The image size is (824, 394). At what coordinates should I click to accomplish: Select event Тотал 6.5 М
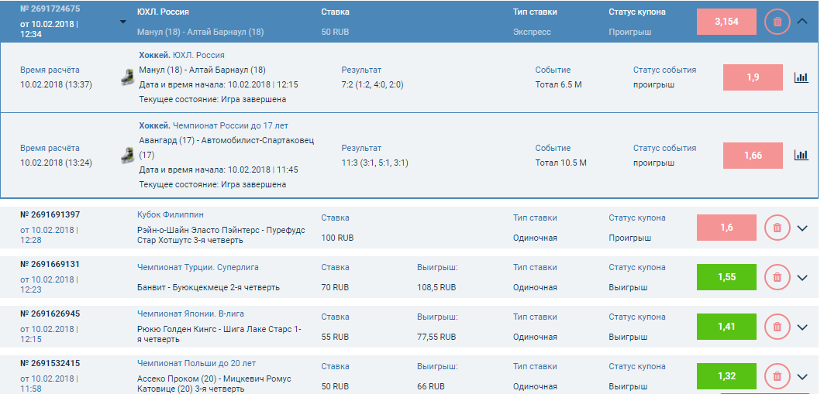pyautogui.click(x=559, y=85)
